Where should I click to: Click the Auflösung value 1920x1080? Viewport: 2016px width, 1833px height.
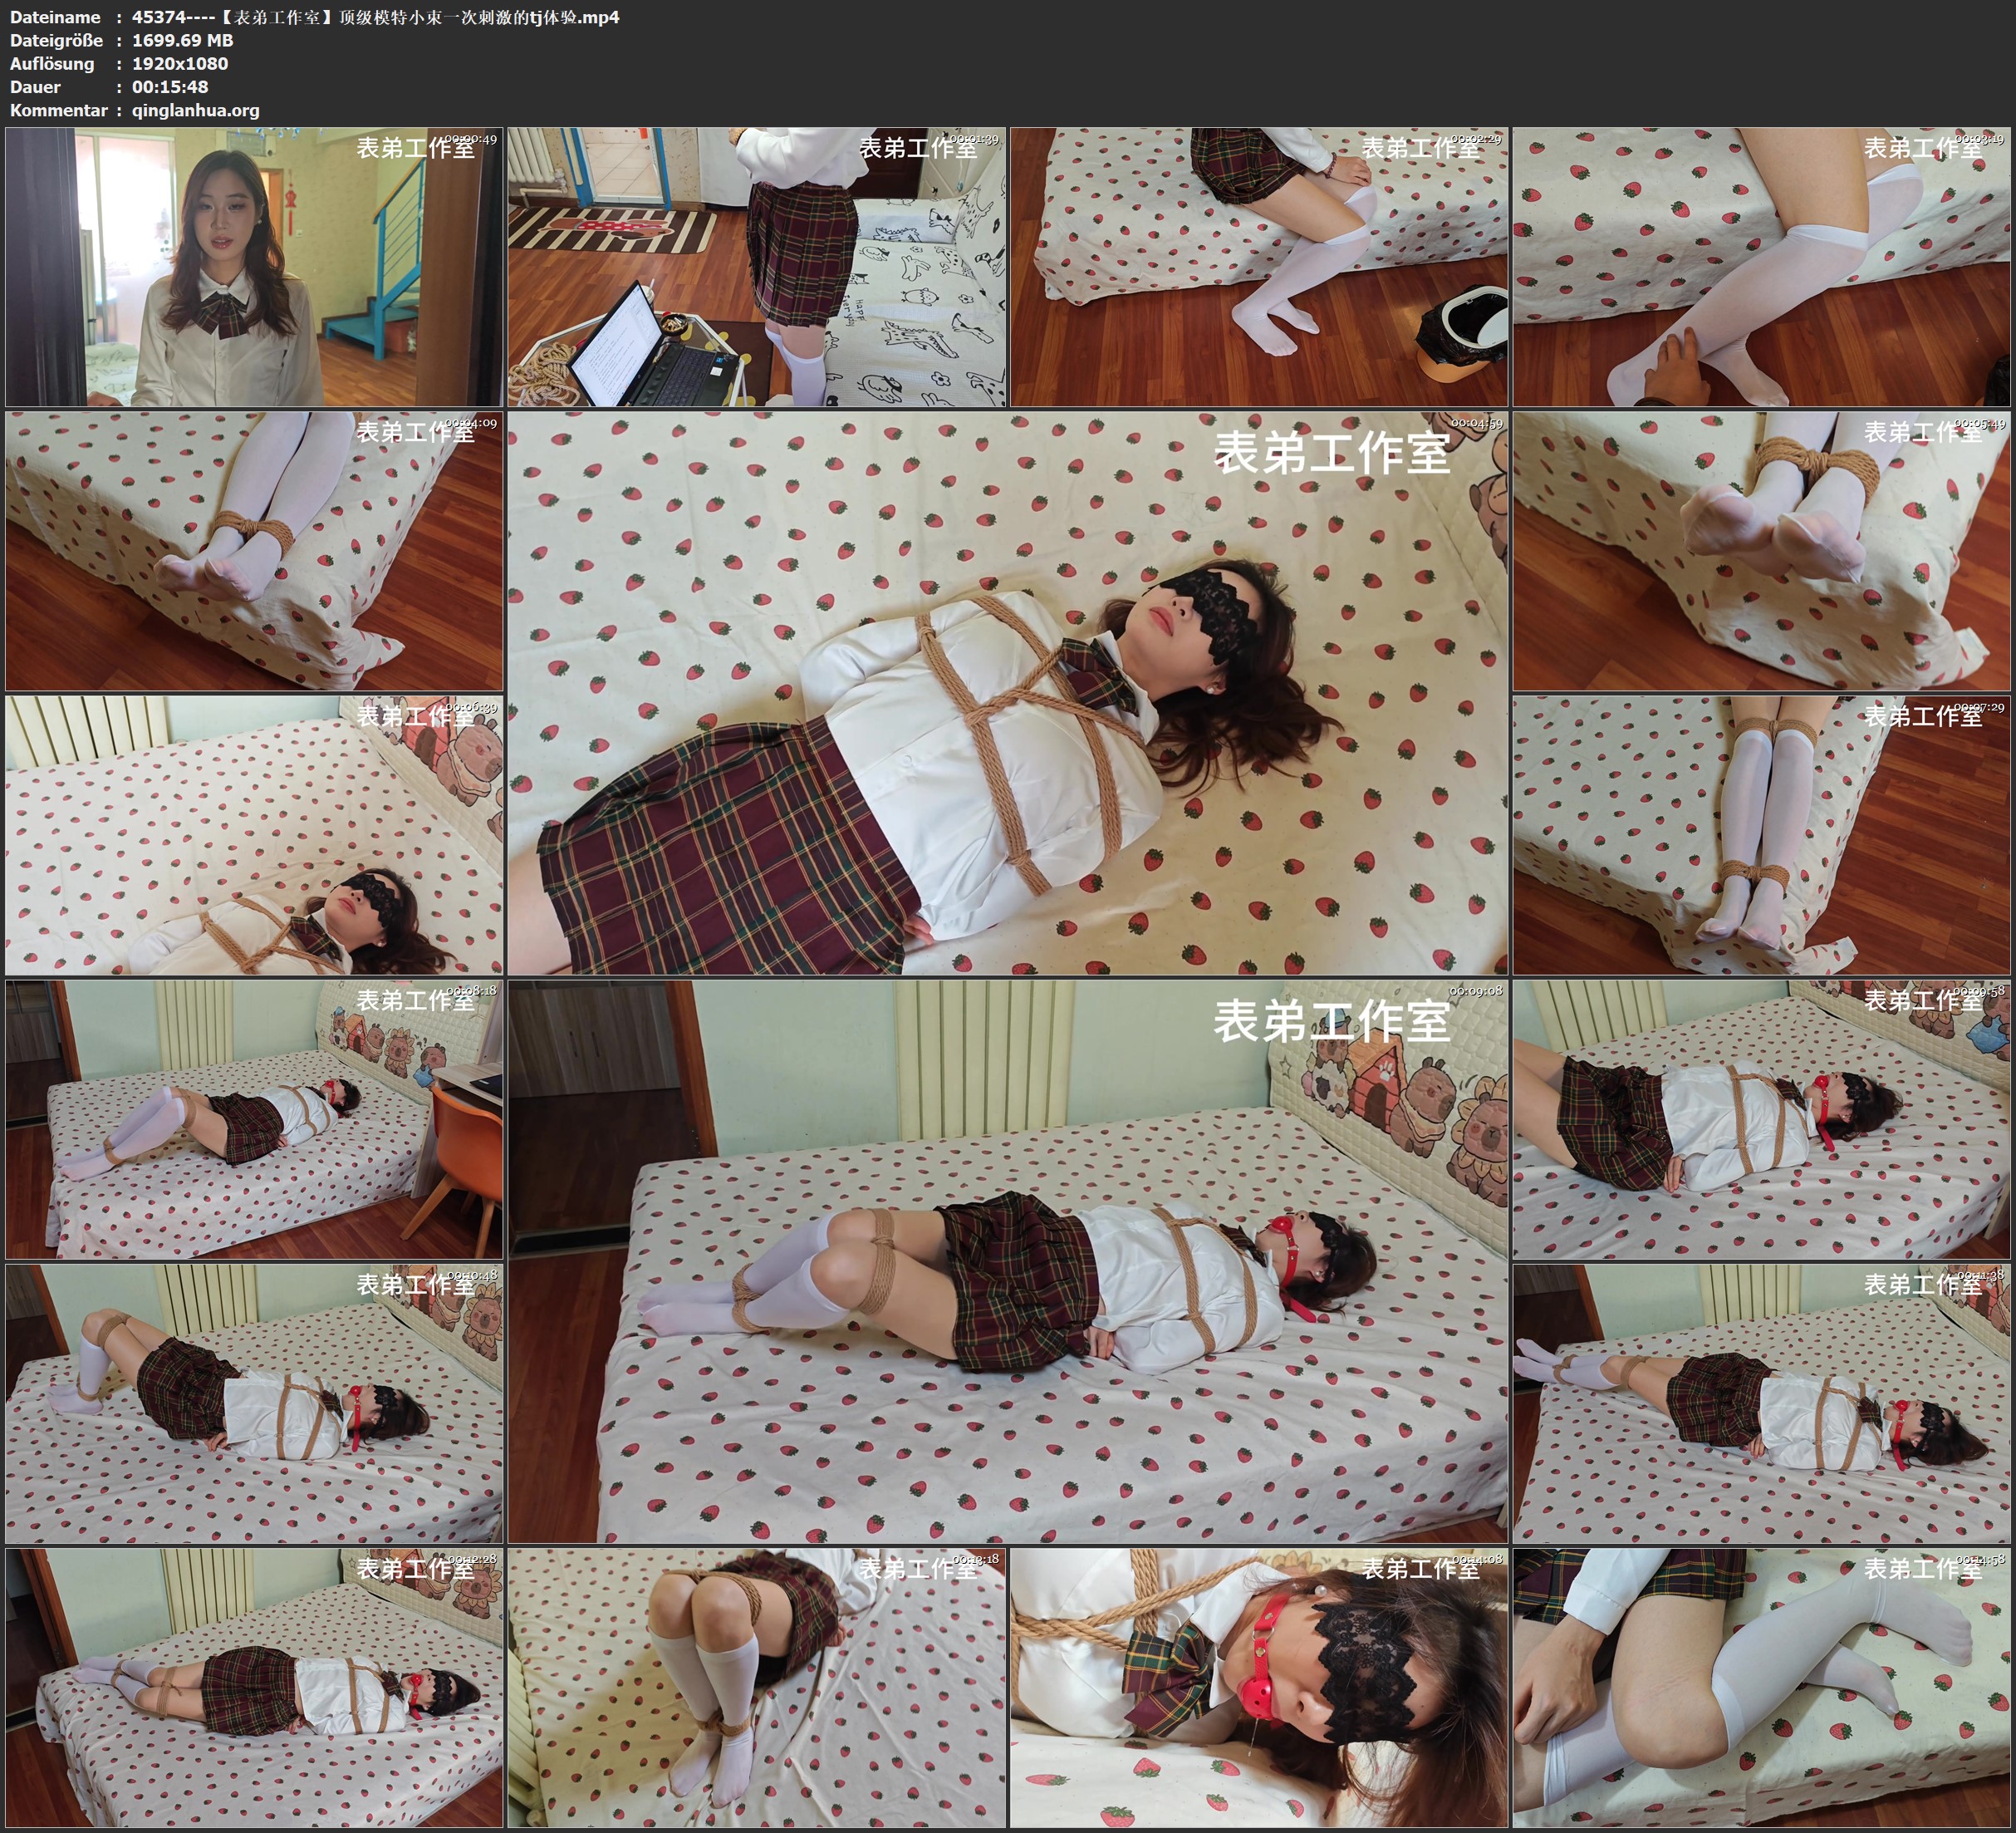[180, 63]
